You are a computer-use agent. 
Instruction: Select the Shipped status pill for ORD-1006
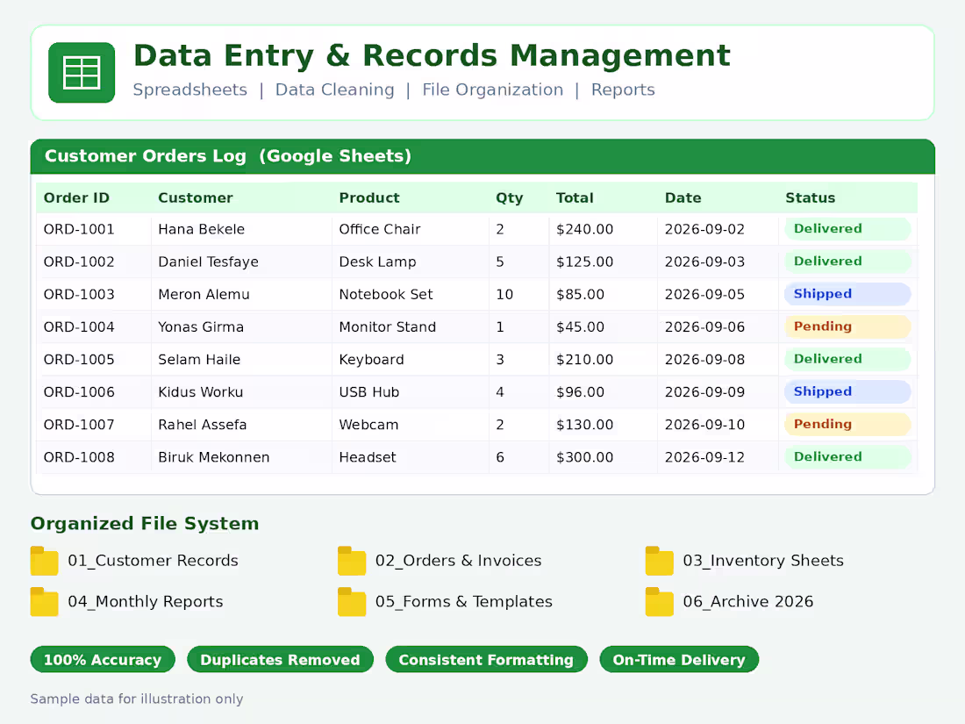coord(847,392)
